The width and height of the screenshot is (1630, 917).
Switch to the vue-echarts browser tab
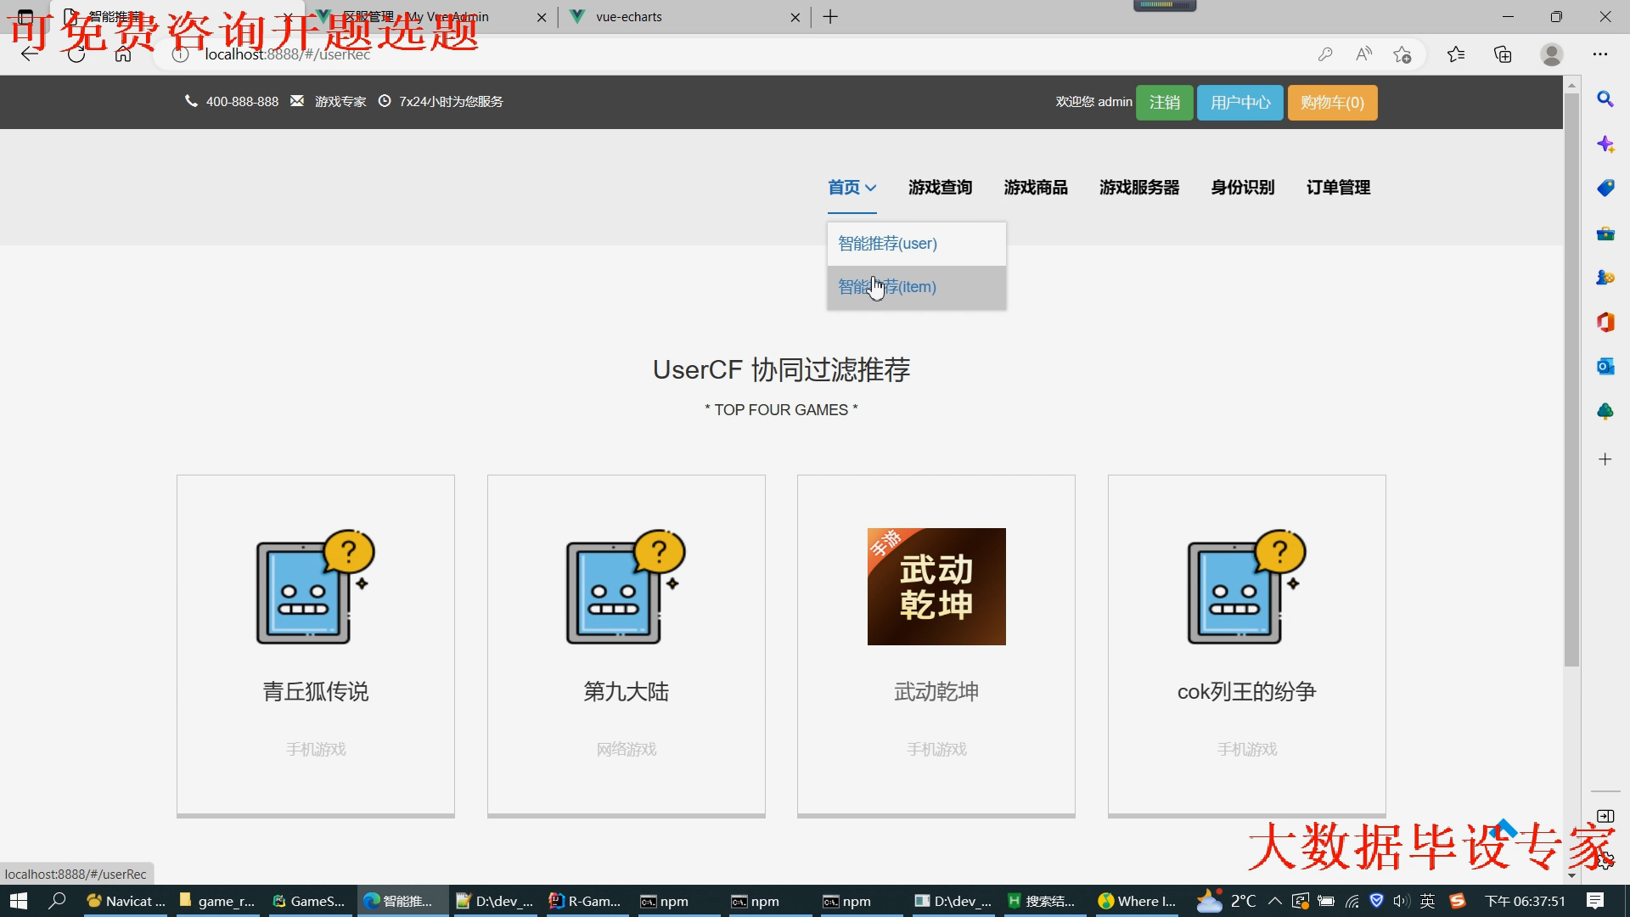pos(629,17)
